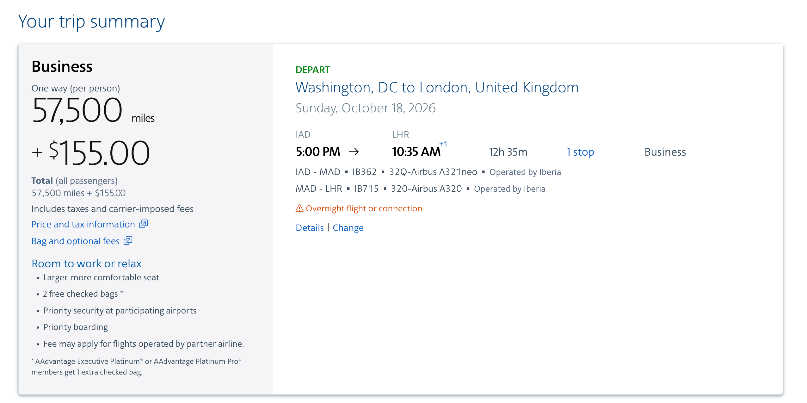Viewport: 807px width, 403px height.
Task: Click the Sunday, October 18, 2026 date
Action: pos(366,108)
